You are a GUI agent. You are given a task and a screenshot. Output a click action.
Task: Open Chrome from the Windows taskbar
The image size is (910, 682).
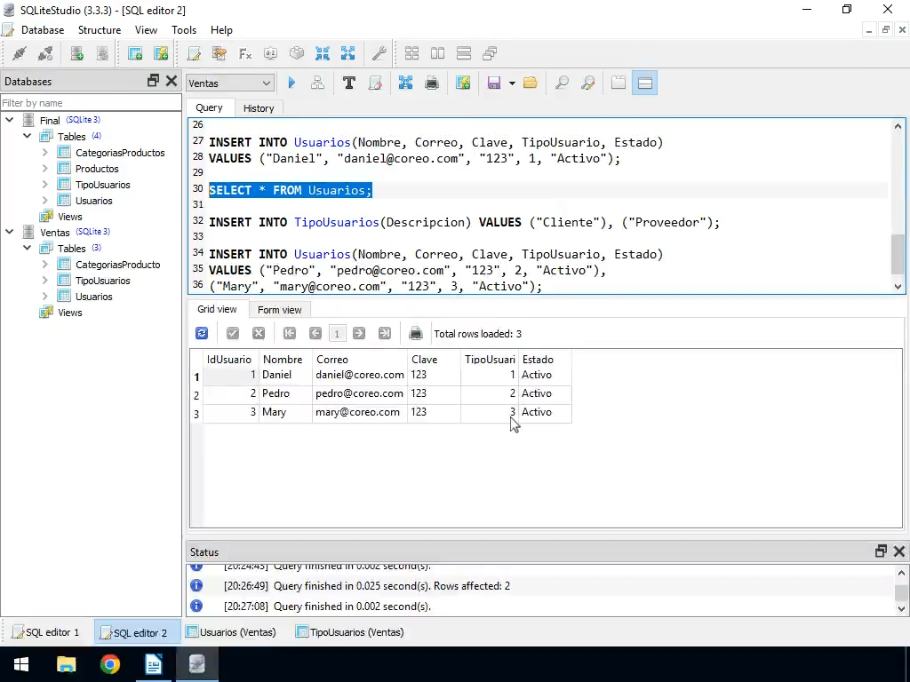110,664
